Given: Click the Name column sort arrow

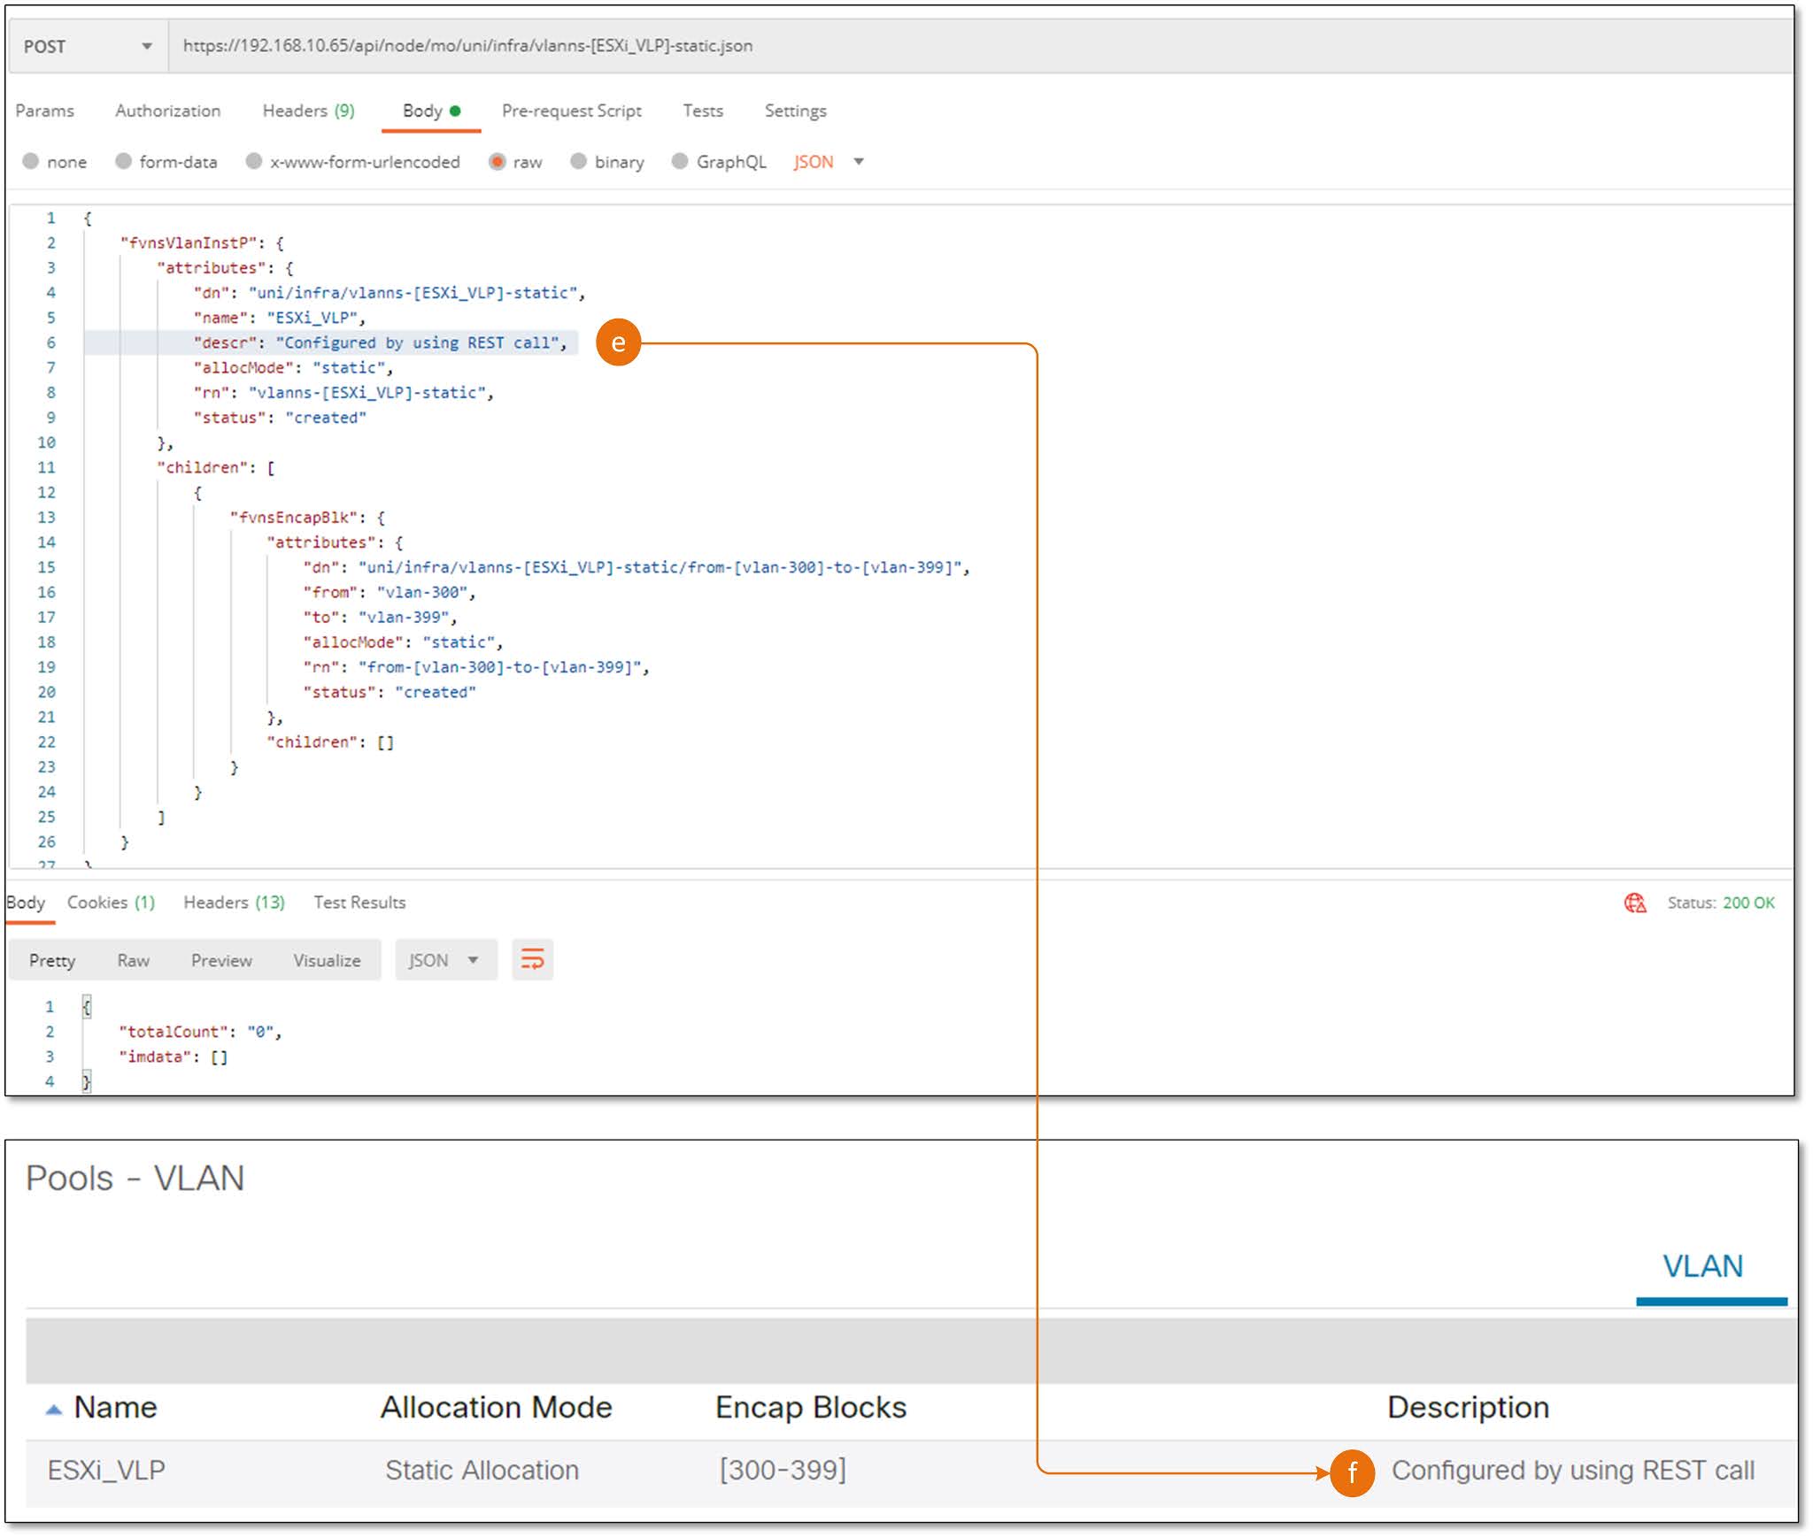Looking at the screenshot, I should click(54, 1410).
